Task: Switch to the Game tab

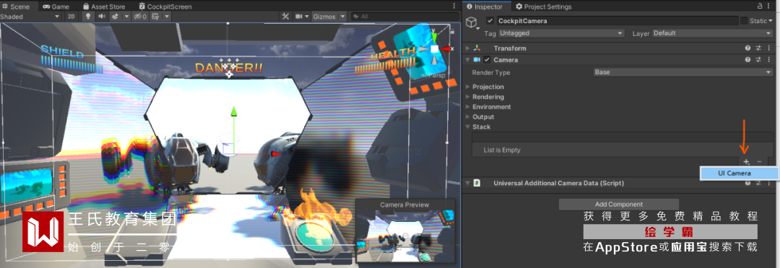Action: pyautogui.click(x=56, y=6)
